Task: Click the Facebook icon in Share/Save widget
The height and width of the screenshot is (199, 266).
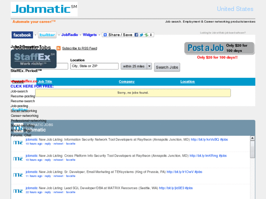Action: click(x=136, y=35)
